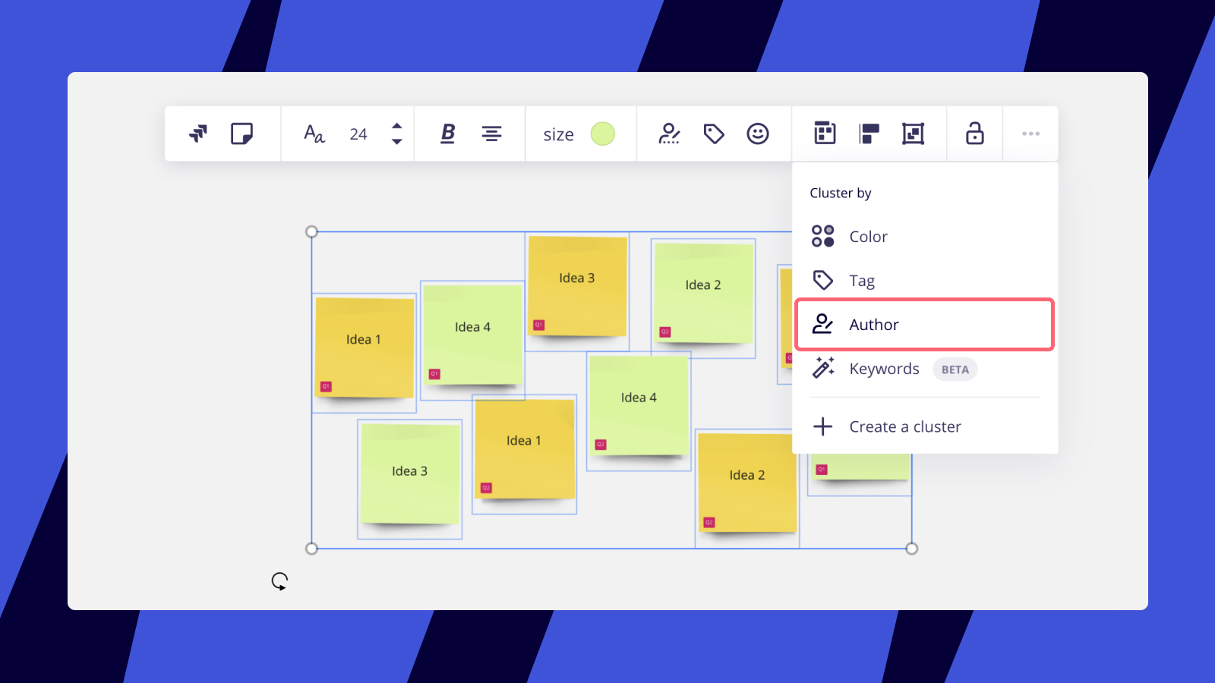Viewport: 1215px width, 683px height.
Task: Decrease font size with down arrow
Action: (396, 142)
